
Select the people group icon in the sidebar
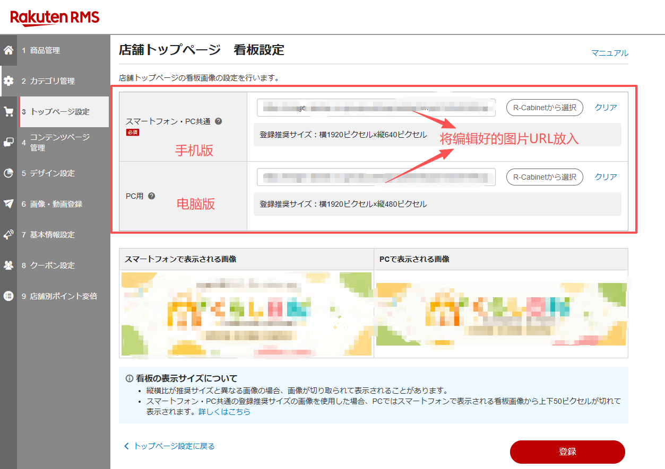[x=8, y=266]
